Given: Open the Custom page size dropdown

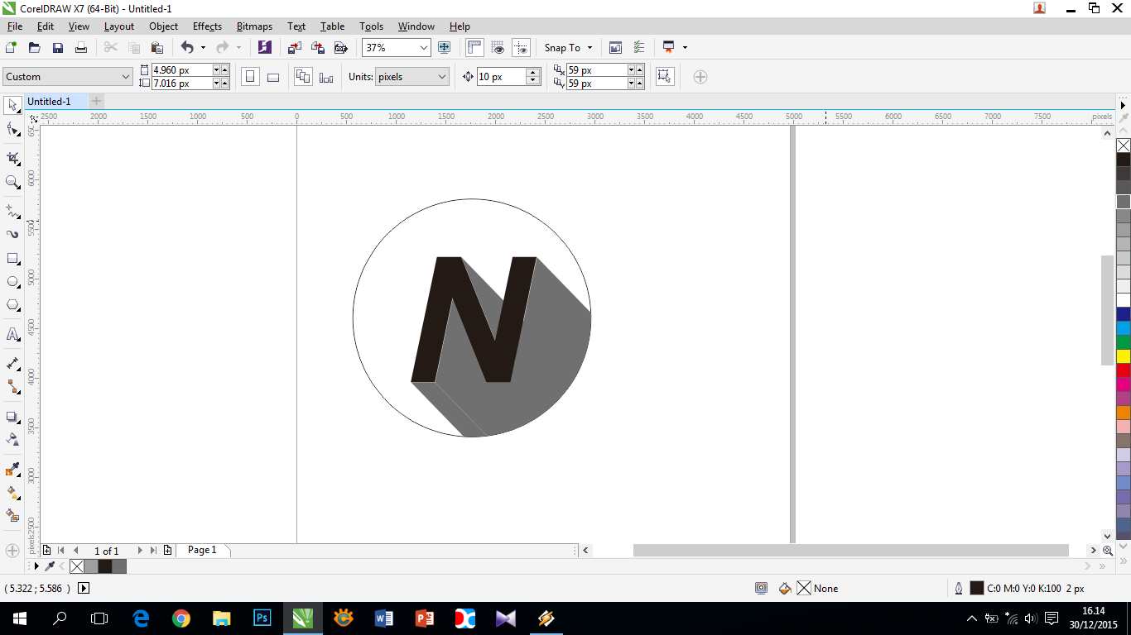Looking at the screenshot, I should click(x=126, y=77).
